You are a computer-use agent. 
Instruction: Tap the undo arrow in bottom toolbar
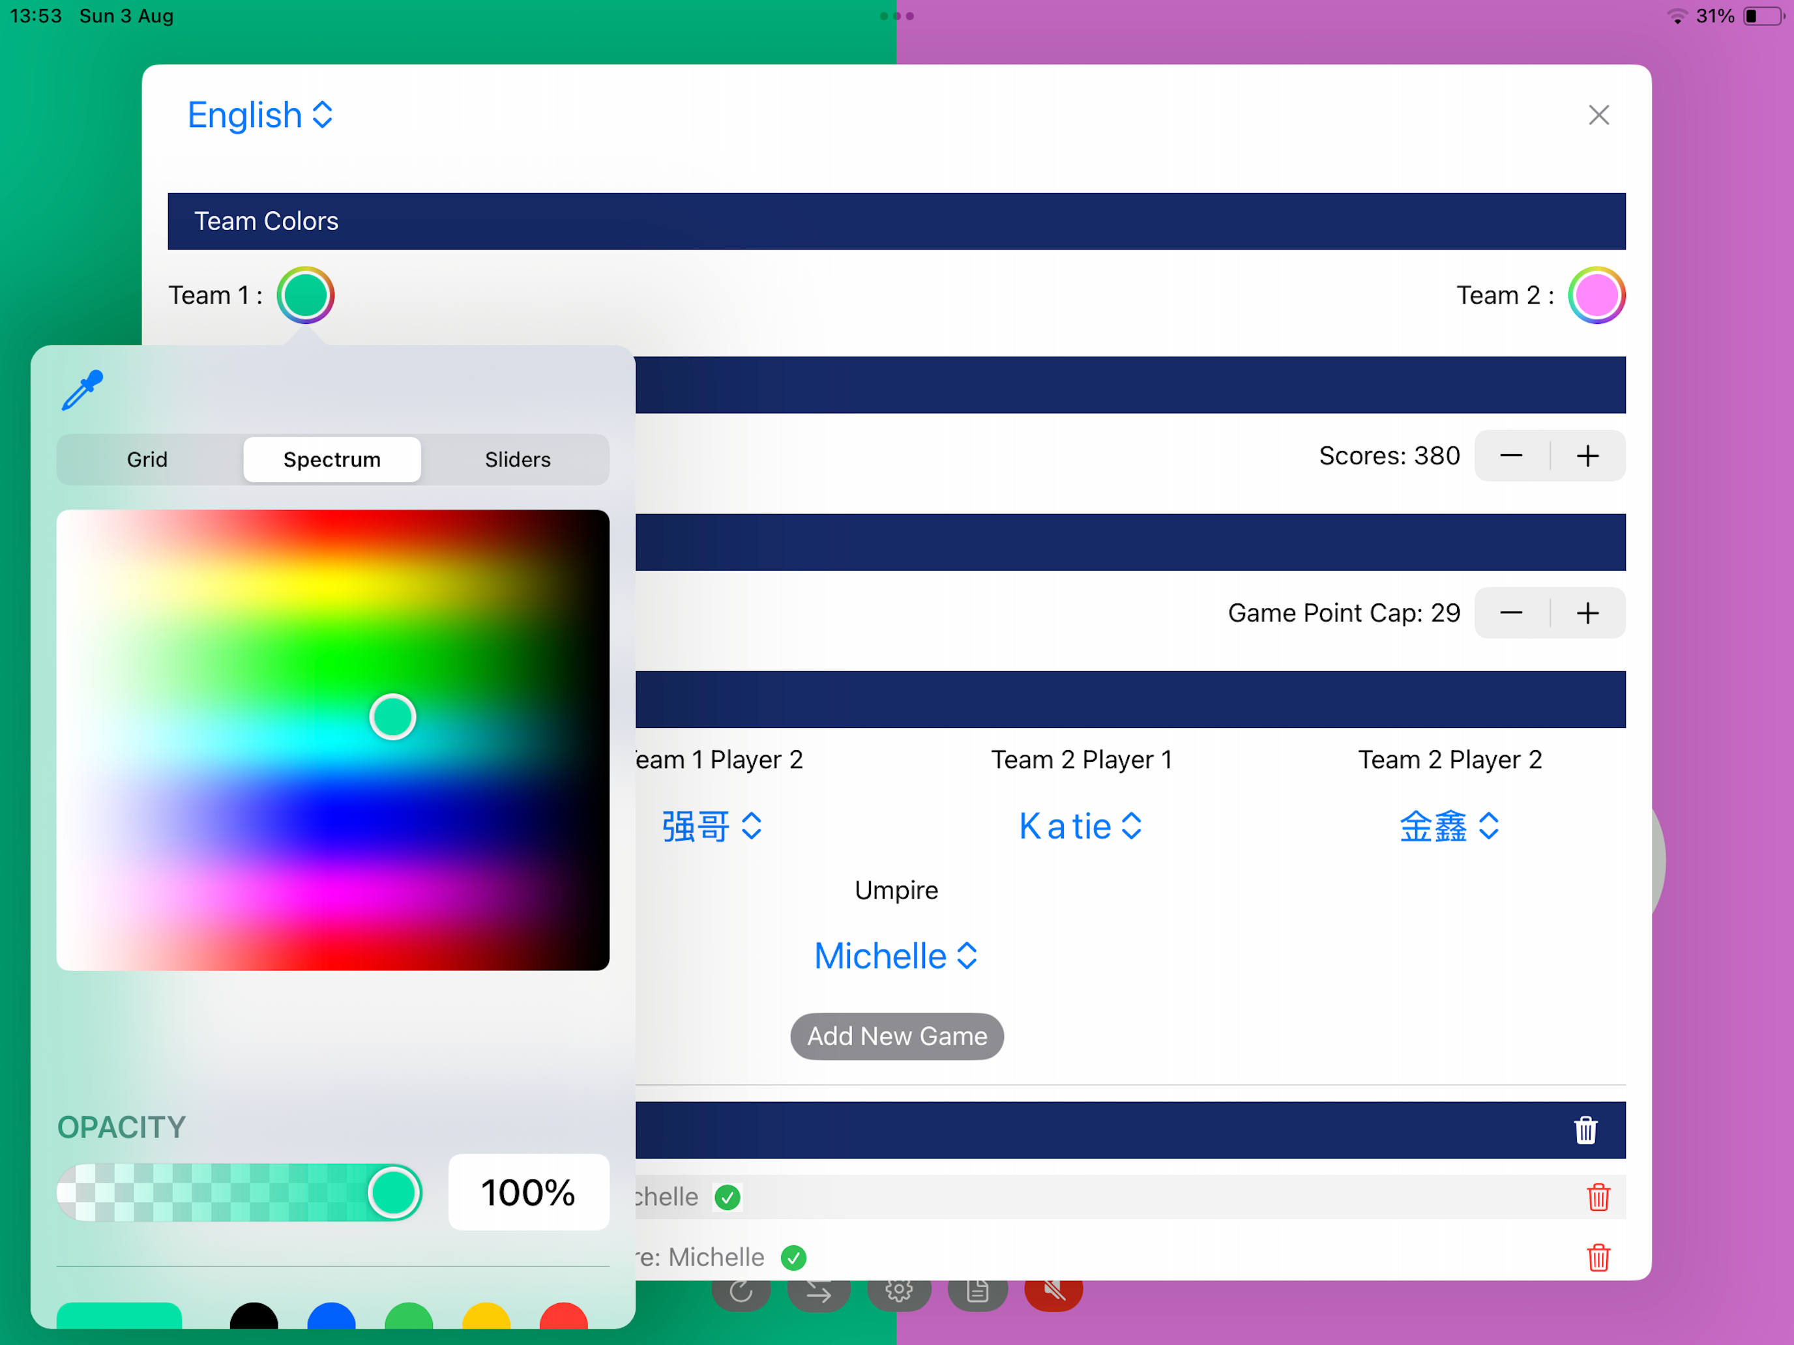[x=741, y=1294]
